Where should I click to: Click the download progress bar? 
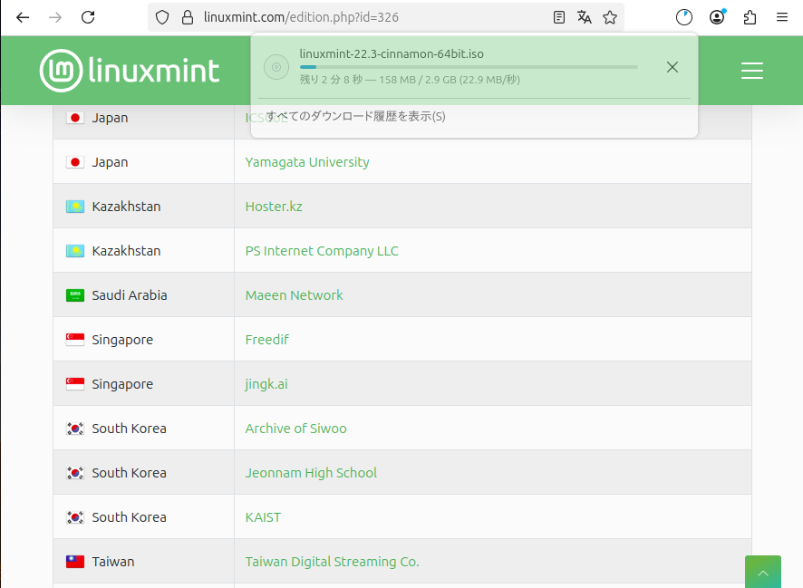pos(468,67)
